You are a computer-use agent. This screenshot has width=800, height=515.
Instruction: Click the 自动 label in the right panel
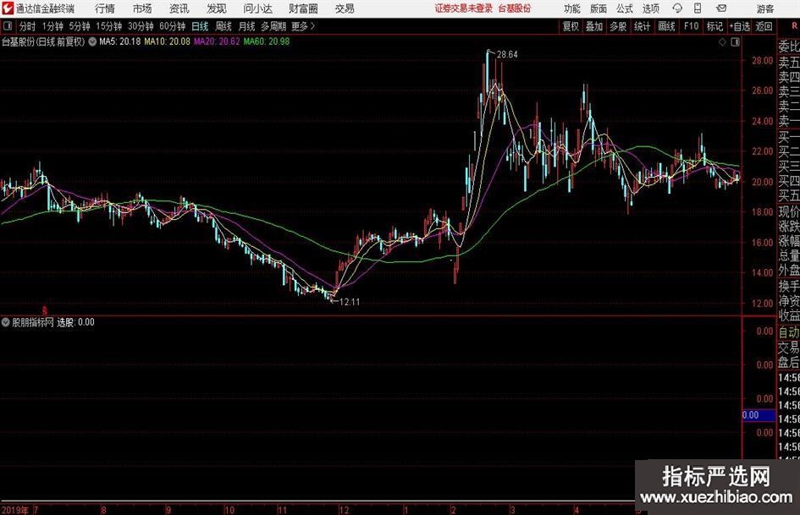pyautogui.click(x=789, y=332)
